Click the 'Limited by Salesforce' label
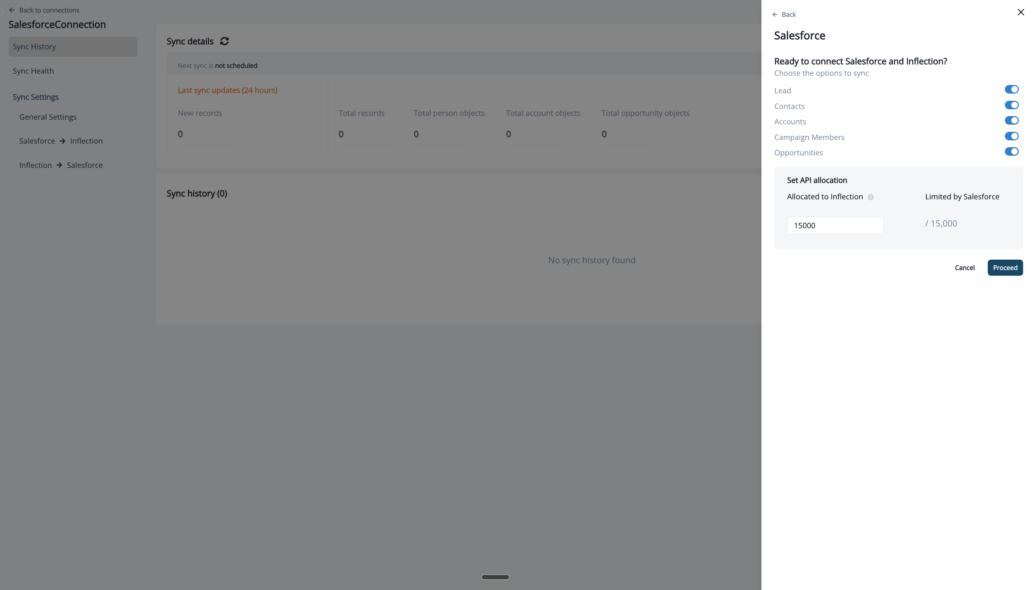This screenshot has height=590, width=1036. [x=962, y=196]
